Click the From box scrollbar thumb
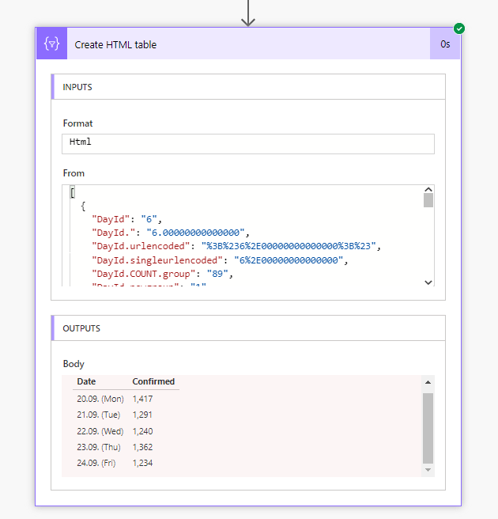This screenshot has height=519, width=498. pos(428,200)
